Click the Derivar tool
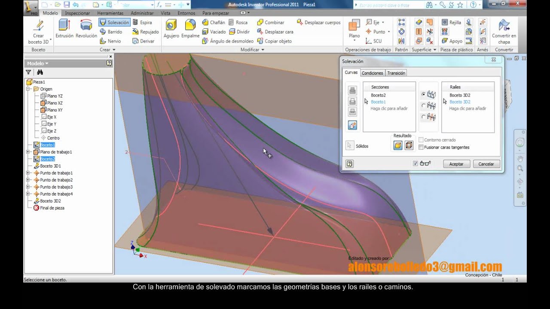 (x=144, y=41)
